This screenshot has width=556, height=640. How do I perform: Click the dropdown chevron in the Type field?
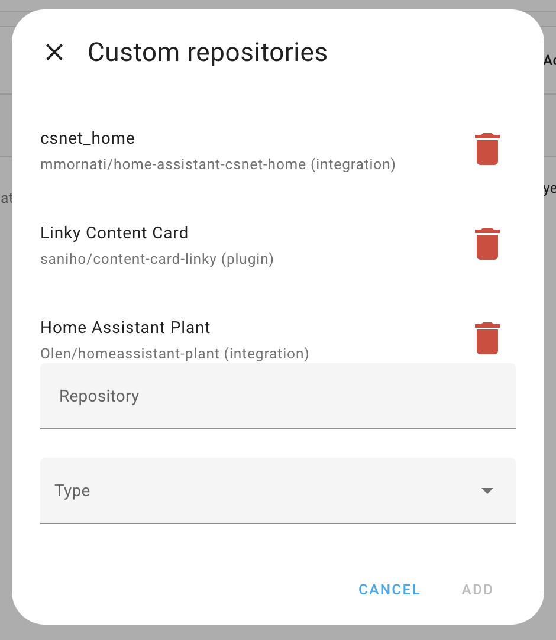(487, 490)
